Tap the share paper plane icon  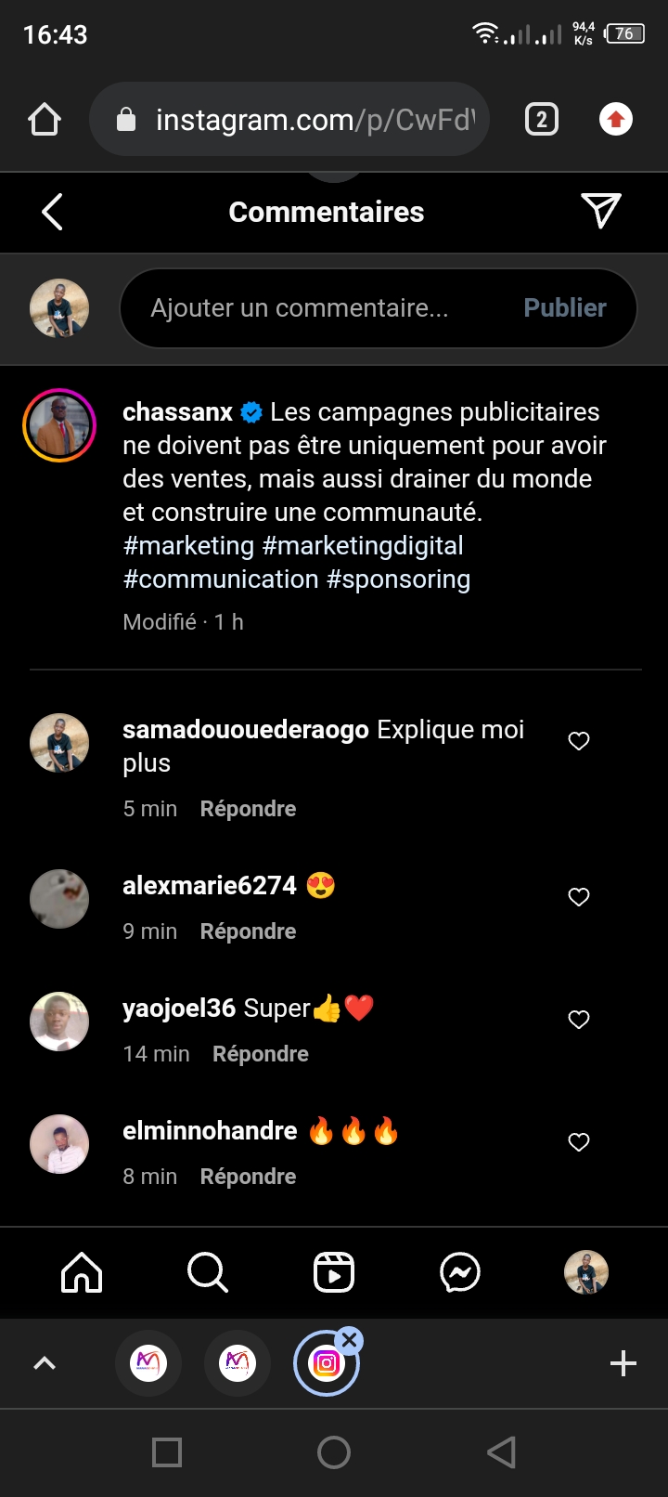coord(600,211)
